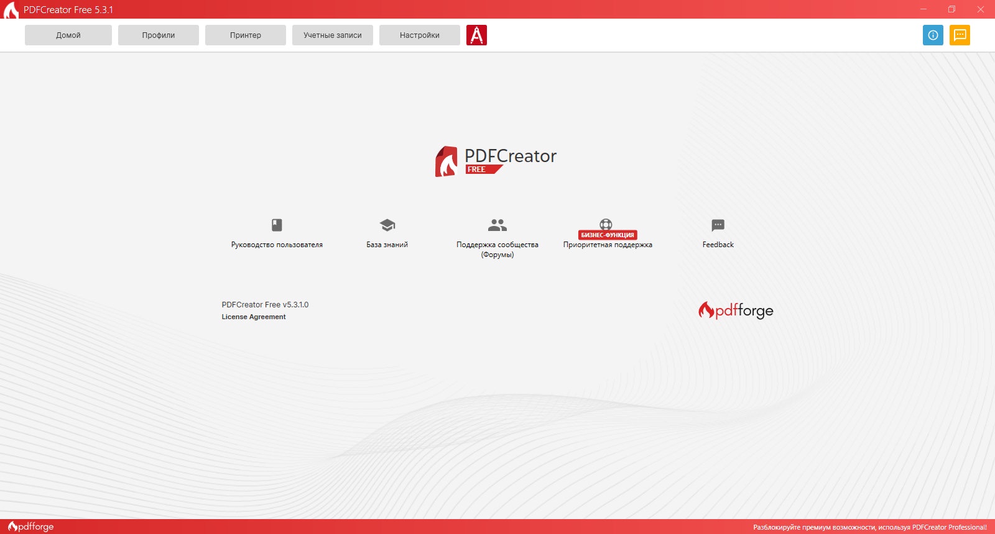Open the Принтер tab
Viewport: 995px width, 534px height.
[246, 35]
